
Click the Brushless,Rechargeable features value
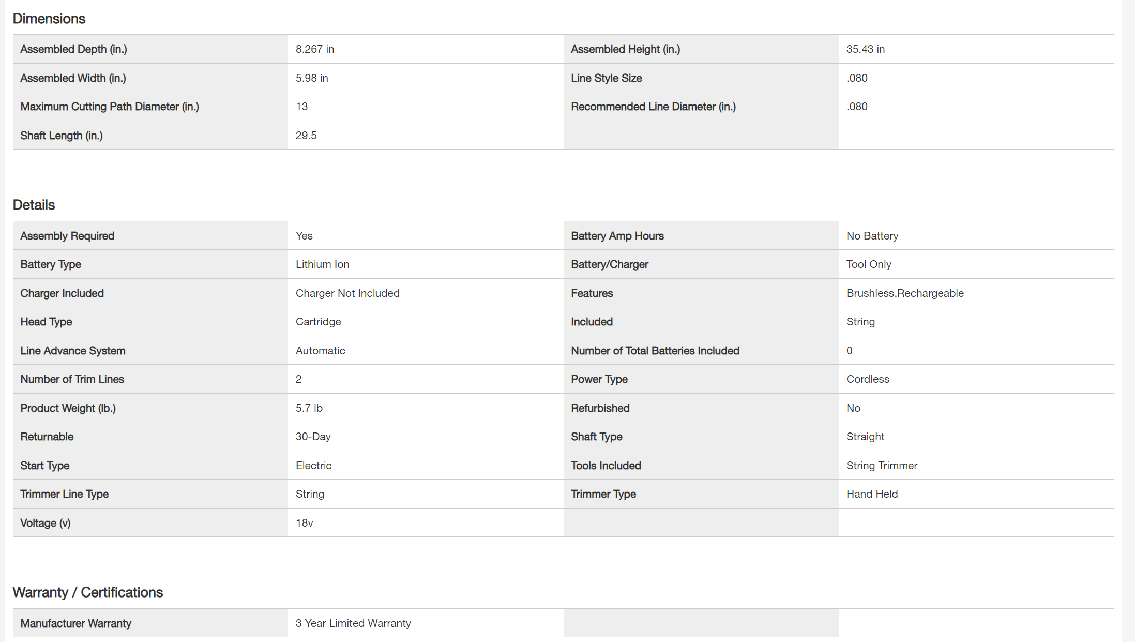coord(905,293)
